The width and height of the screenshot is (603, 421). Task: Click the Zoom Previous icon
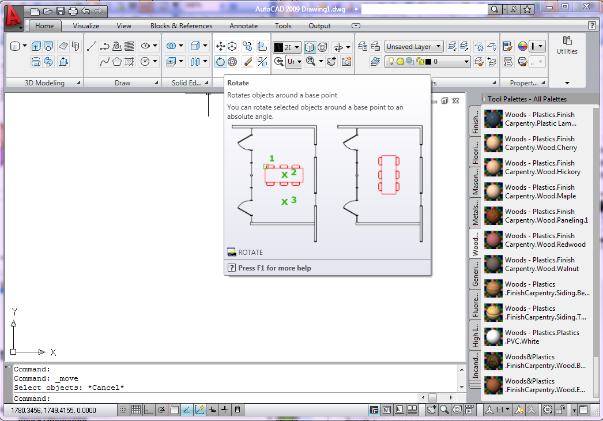279,62
